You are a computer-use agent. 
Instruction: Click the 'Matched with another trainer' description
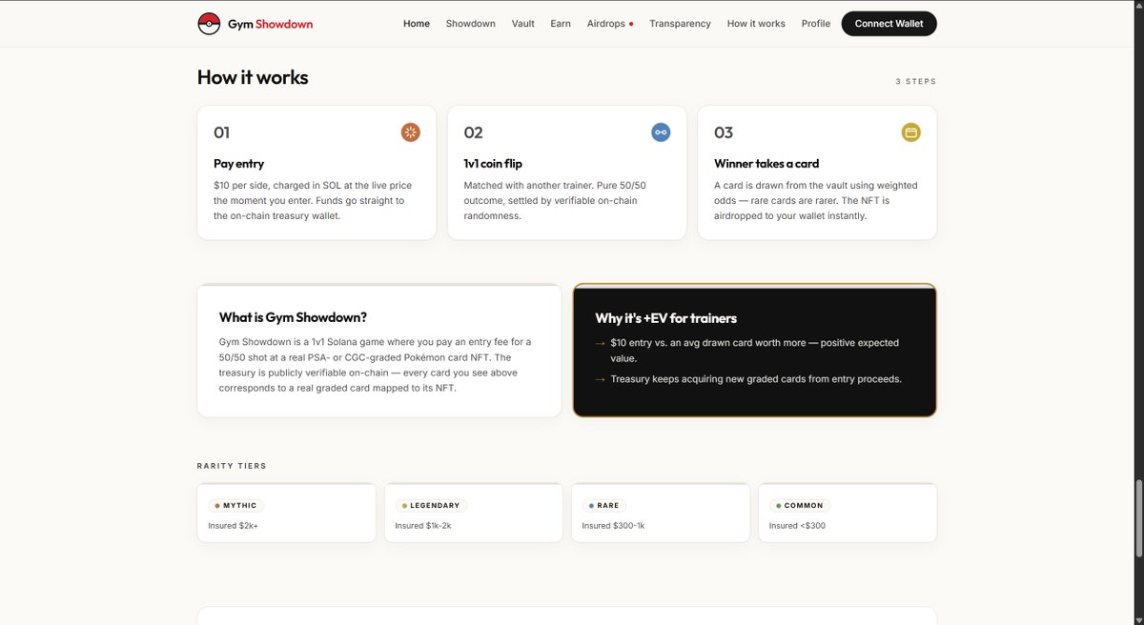(555, 201)
